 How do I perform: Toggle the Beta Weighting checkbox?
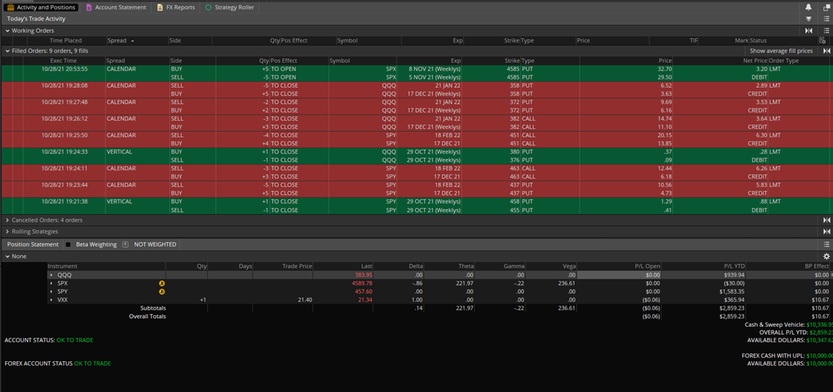68,245
